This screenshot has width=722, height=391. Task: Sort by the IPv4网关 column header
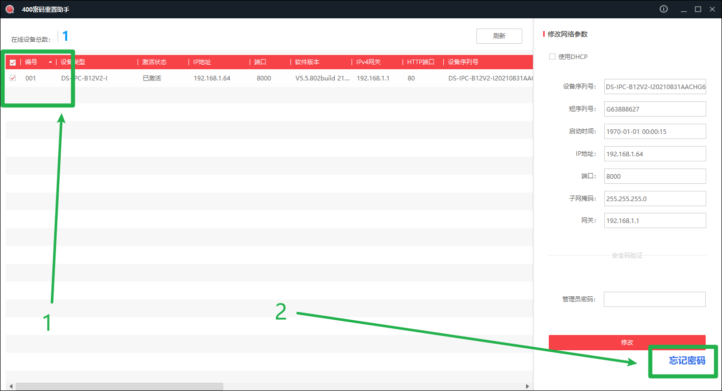(368, 62)
